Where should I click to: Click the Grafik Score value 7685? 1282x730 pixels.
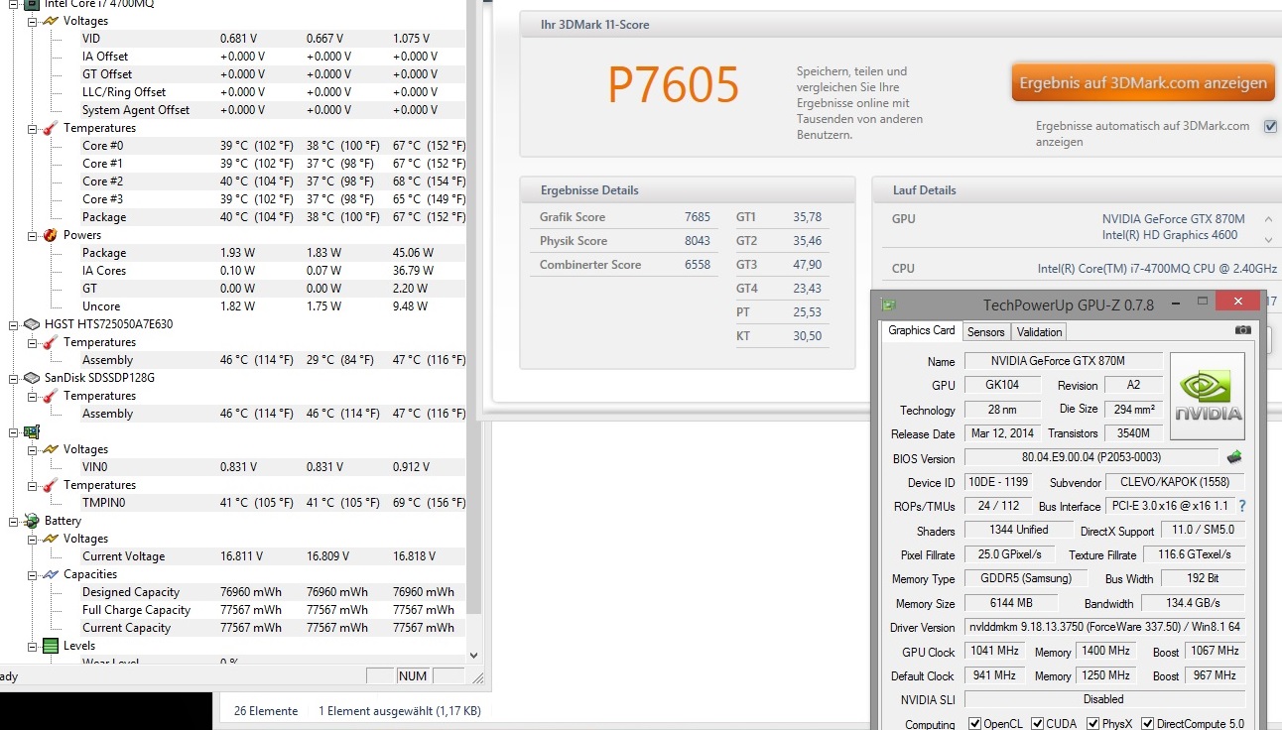(698, 217)
